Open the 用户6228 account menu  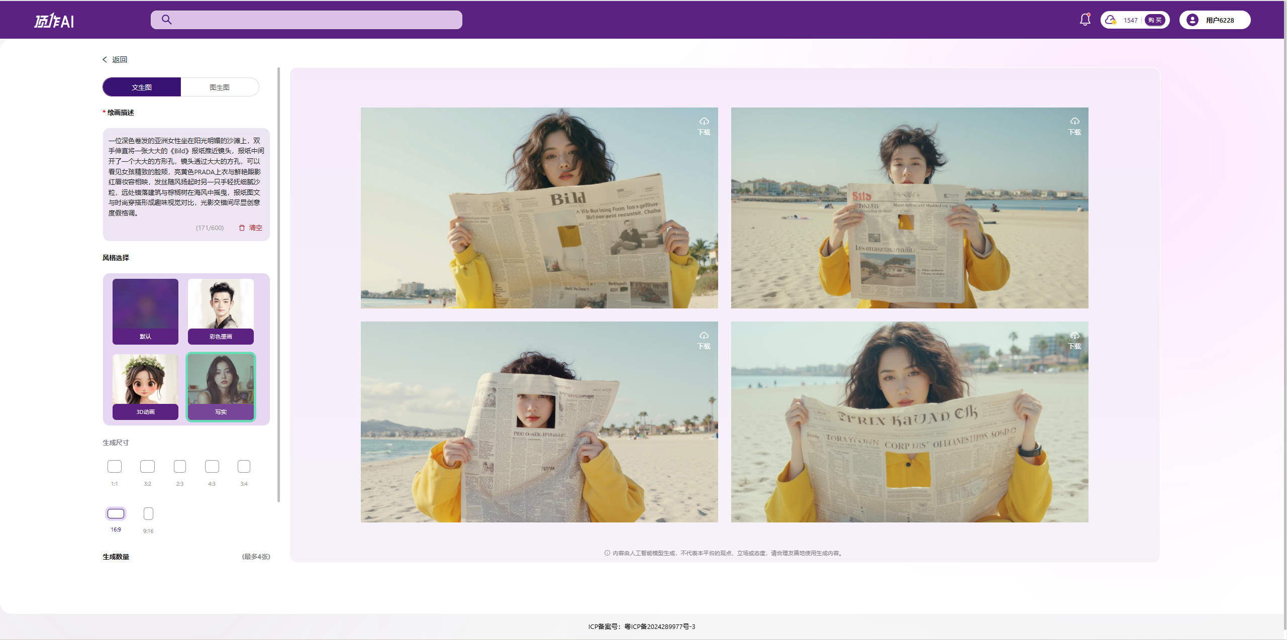(1220, 20)
